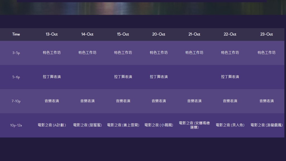
Task: Click 音樂表演 under 20-Oct
Action: click(159, 101)
